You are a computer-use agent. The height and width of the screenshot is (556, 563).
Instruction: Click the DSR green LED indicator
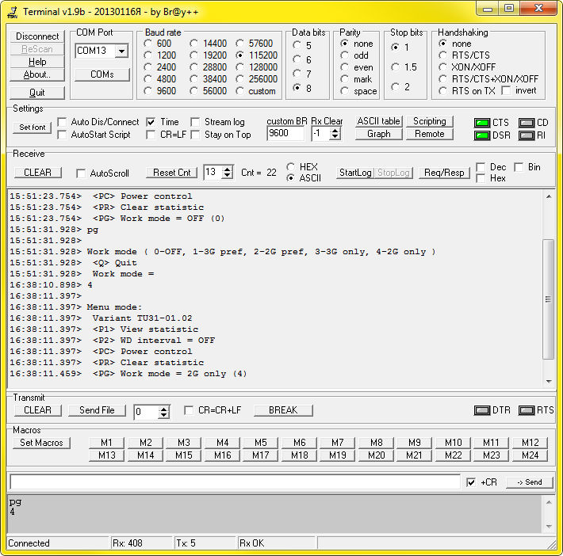point(481,135)
